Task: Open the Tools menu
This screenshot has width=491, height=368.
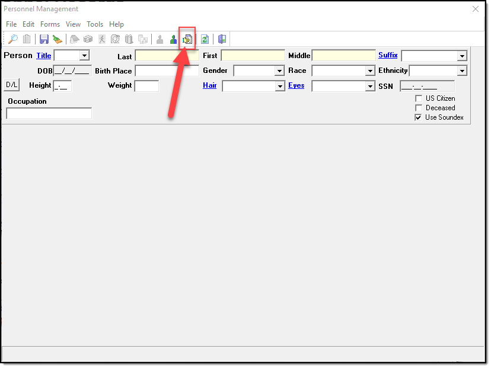Action: pyautogui.click(x=95, y=24)
